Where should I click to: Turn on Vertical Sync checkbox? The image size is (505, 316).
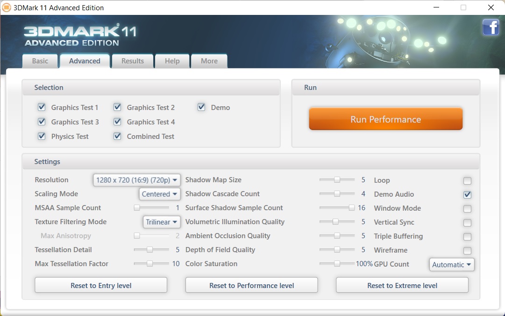(x=467, y=223)
